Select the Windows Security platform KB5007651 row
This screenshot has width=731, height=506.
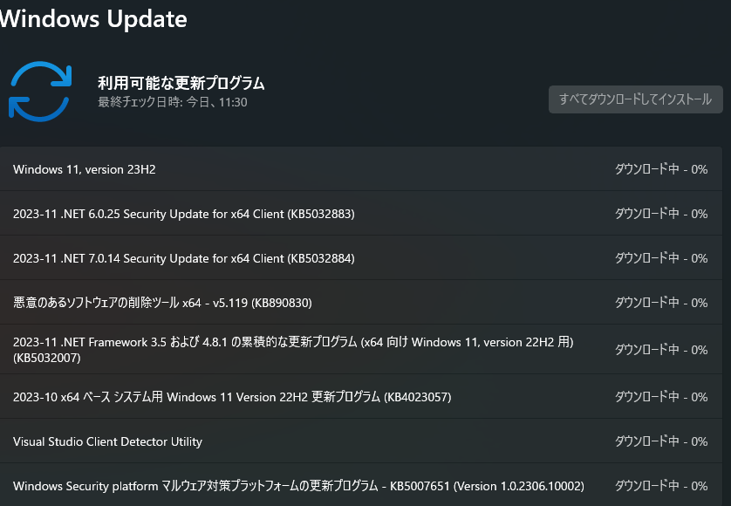click(361, 485)
